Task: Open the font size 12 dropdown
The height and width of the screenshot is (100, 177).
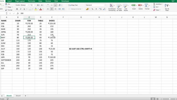Action: (x=35, y=5)
